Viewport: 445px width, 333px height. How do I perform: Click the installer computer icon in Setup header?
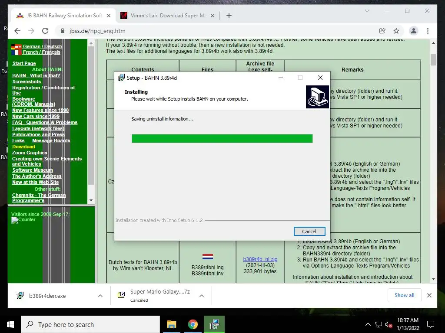coord(317,97)
